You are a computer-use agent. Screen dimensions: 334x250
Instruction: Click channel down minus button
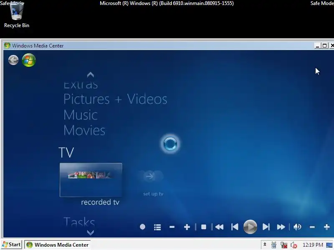(x=172, y=227)
